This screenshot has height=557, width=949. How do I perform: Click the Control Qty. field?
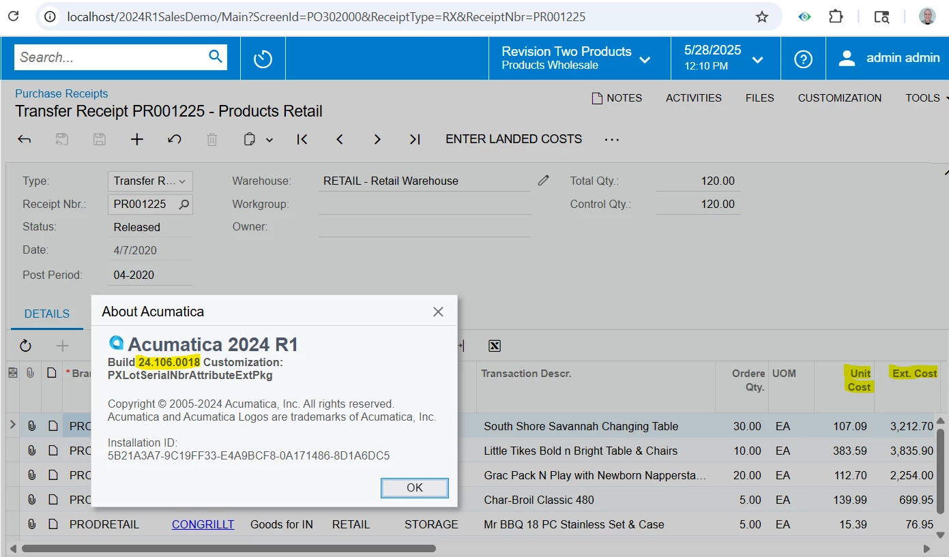point(698,204)
